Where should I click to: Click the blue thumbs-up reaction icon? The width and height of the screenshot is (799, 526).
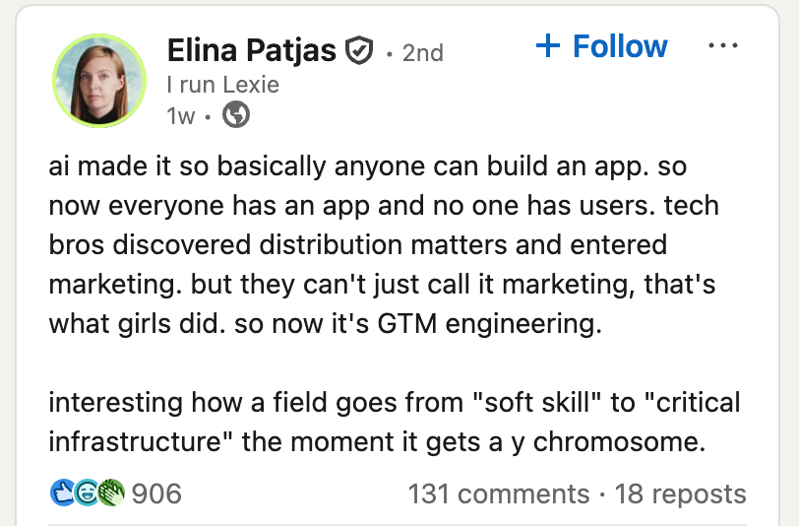[x=62, y=493]
